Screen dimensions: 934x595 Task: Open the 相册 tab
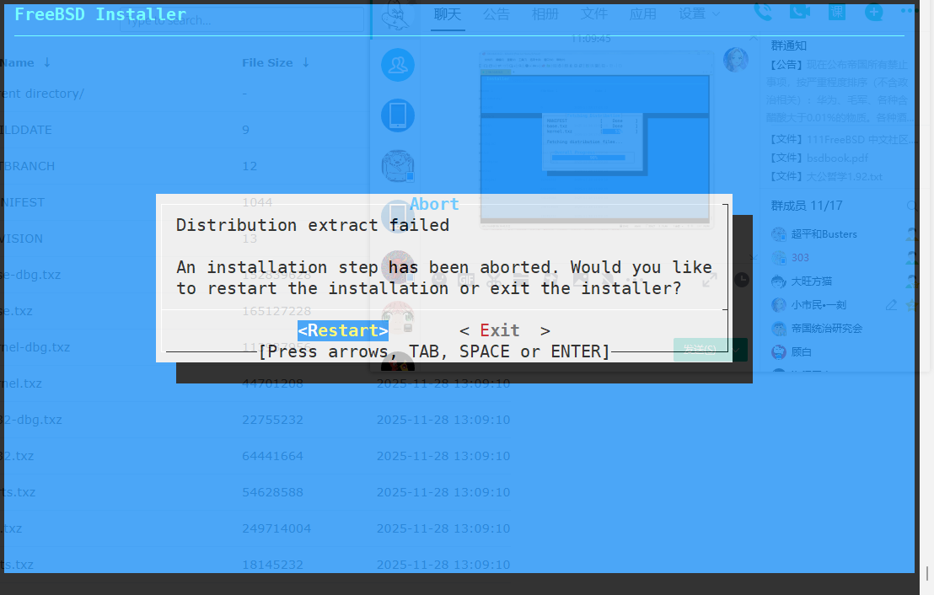[545, 14]
